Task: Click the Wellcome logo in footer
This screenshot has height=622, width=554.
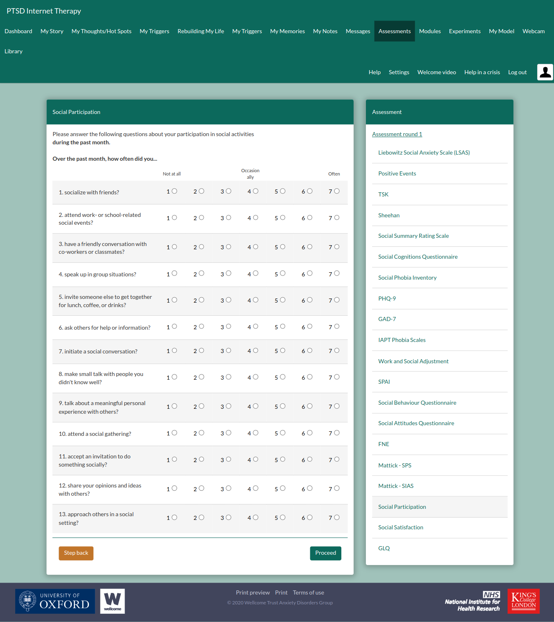Action: point(112,601)
